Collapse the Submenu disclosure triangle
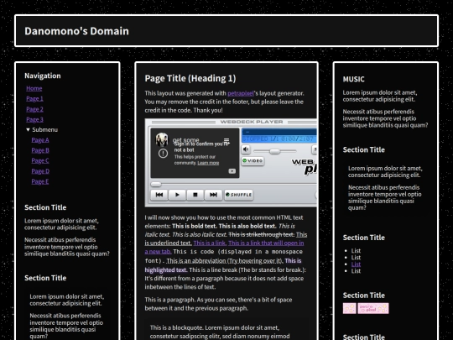 point(28,130)
